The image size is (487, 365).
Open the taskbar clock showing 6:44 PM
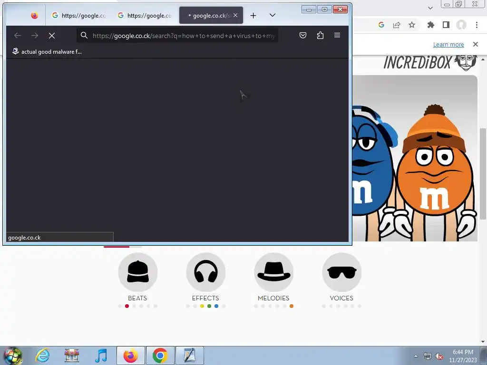point(463,356)
